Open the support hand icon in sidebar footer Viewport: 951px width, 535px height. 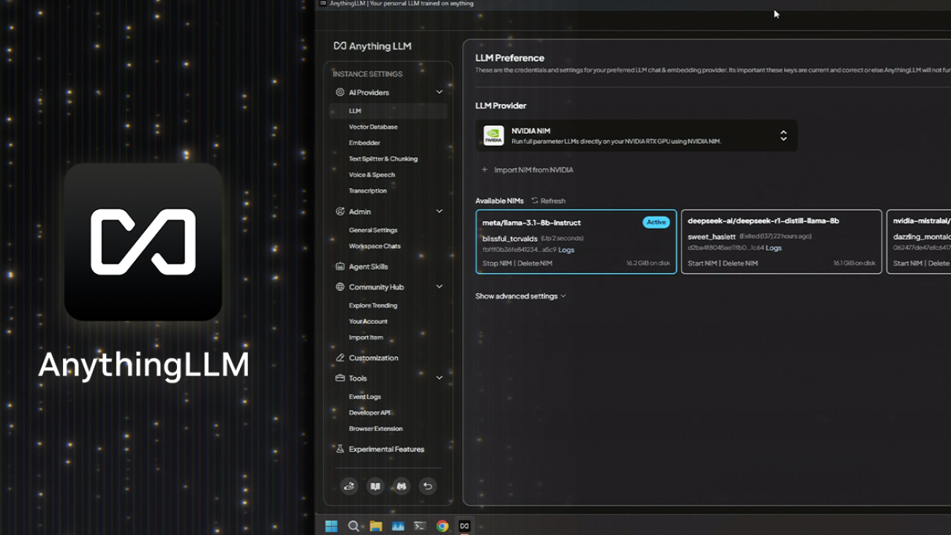pos(349,486)
